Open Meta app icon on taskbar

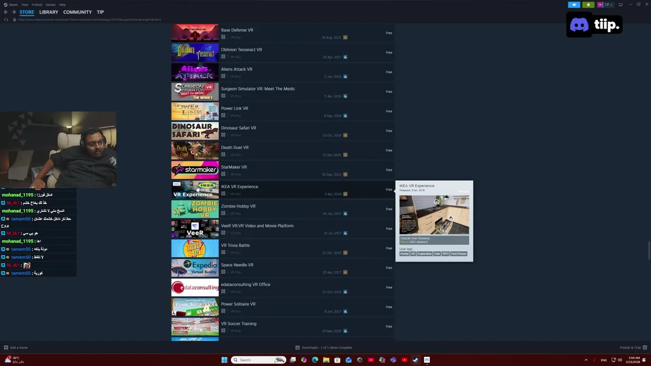[x=427, y=360]
